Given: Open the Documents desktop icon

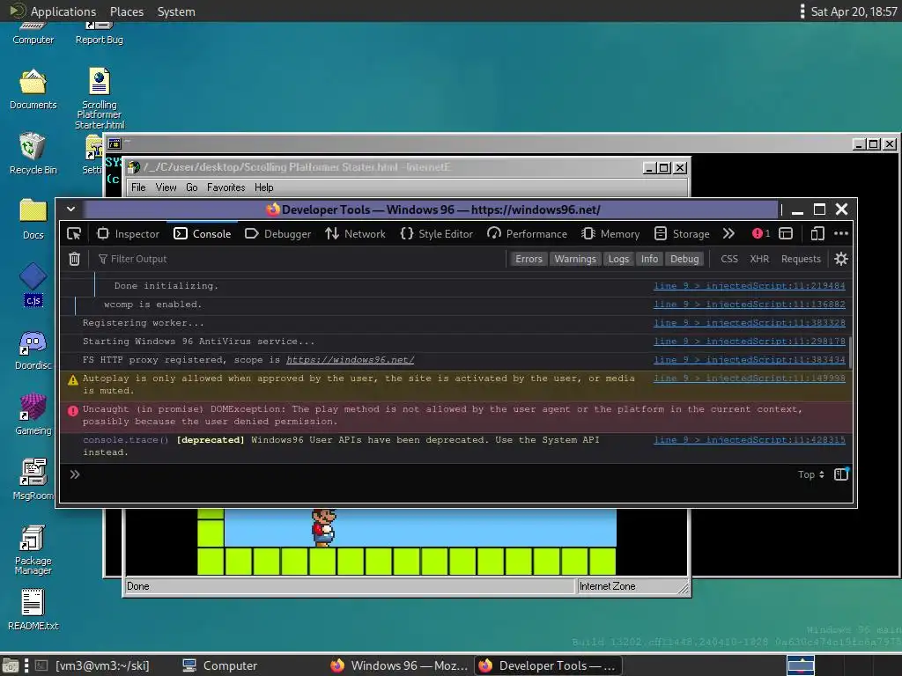Looking at the screenshot, I should [x=33, y=89].
